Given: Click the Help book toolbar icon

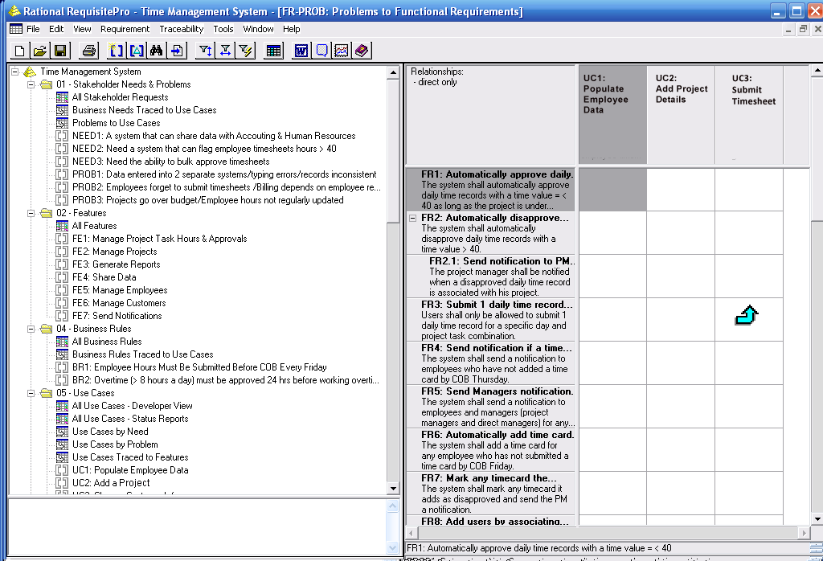Looking at the screenshot, I should (362, 51).
